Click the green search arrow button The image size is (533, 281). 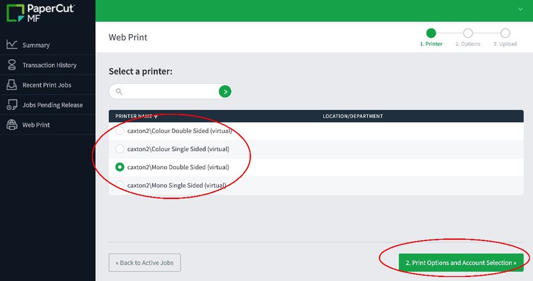coord(225,91)
